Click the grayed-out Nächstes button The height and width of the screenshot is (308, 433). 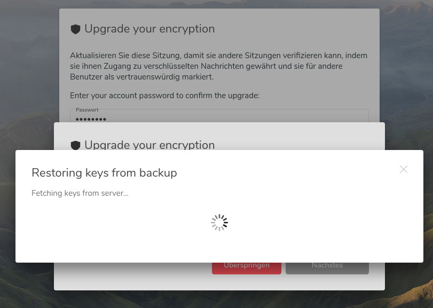point(327,265)
